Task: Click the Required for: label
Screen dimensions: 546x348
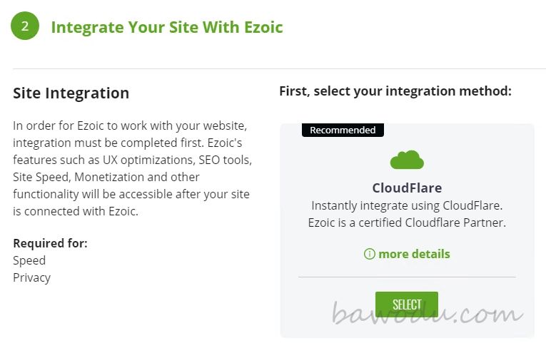Action: tap(50, 243)
